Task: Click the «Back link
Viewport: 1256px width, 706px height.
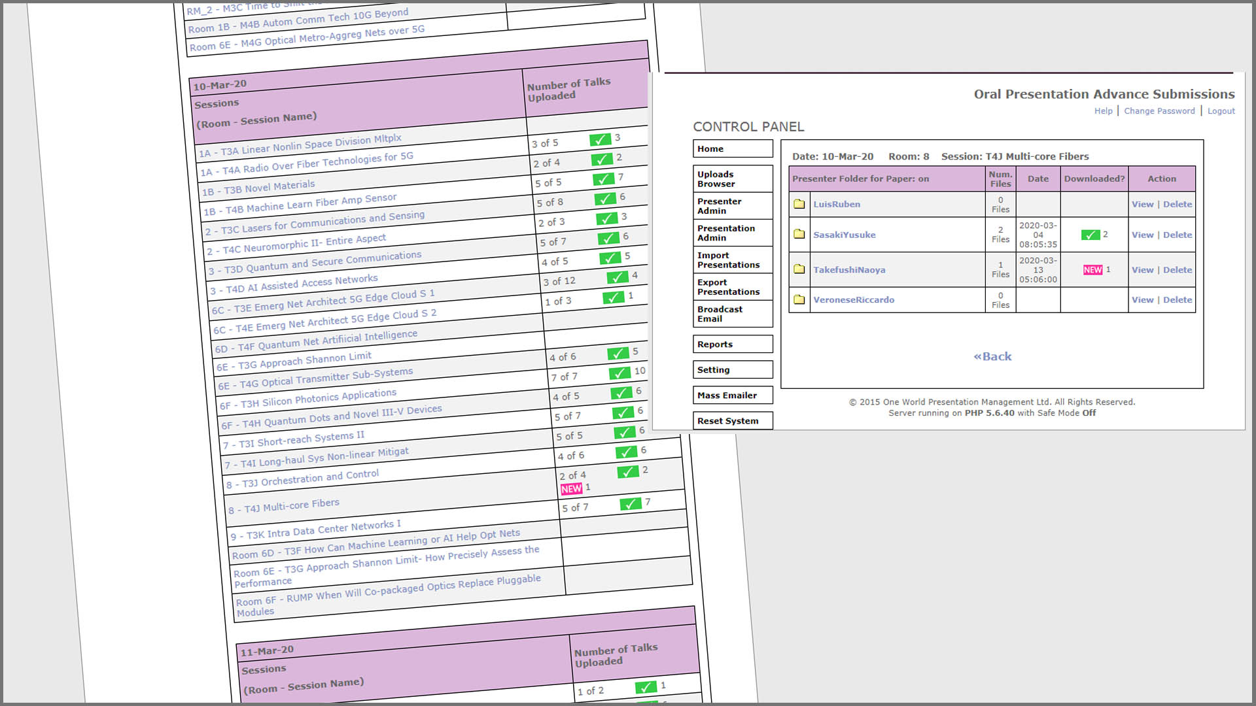Action: (x=992, y=356)
